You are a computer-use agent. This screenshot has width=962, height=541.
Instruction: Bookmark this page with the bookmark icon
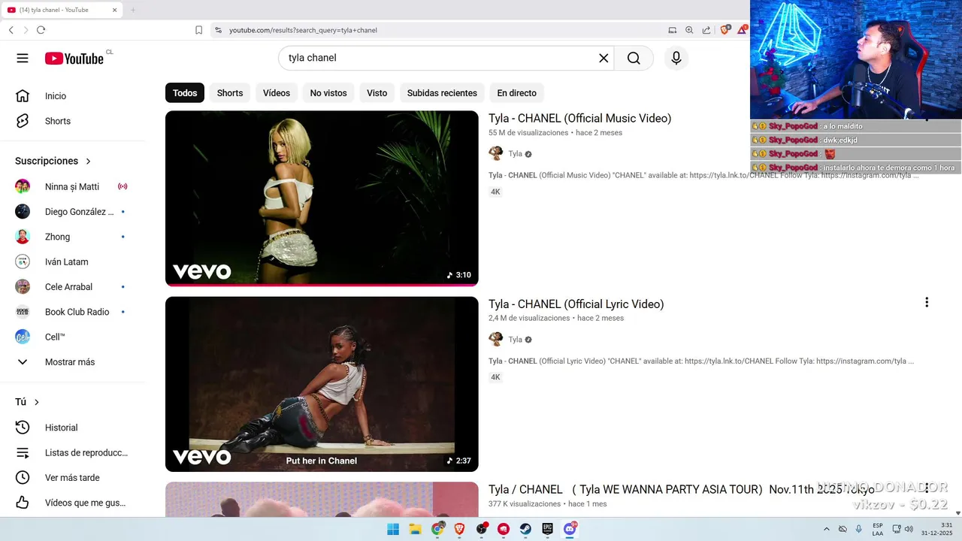[x=198, y=30]
